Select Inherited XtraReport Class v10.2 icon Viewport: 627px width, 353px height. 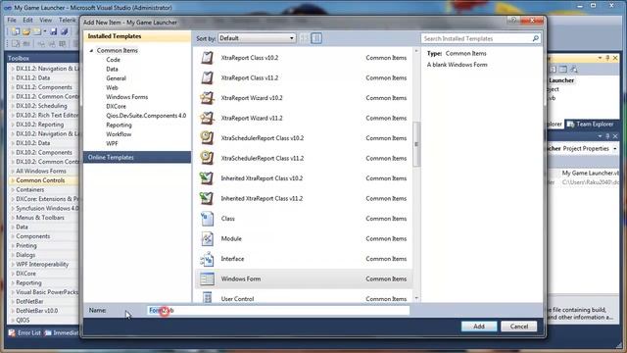click(x=207, y=178)
